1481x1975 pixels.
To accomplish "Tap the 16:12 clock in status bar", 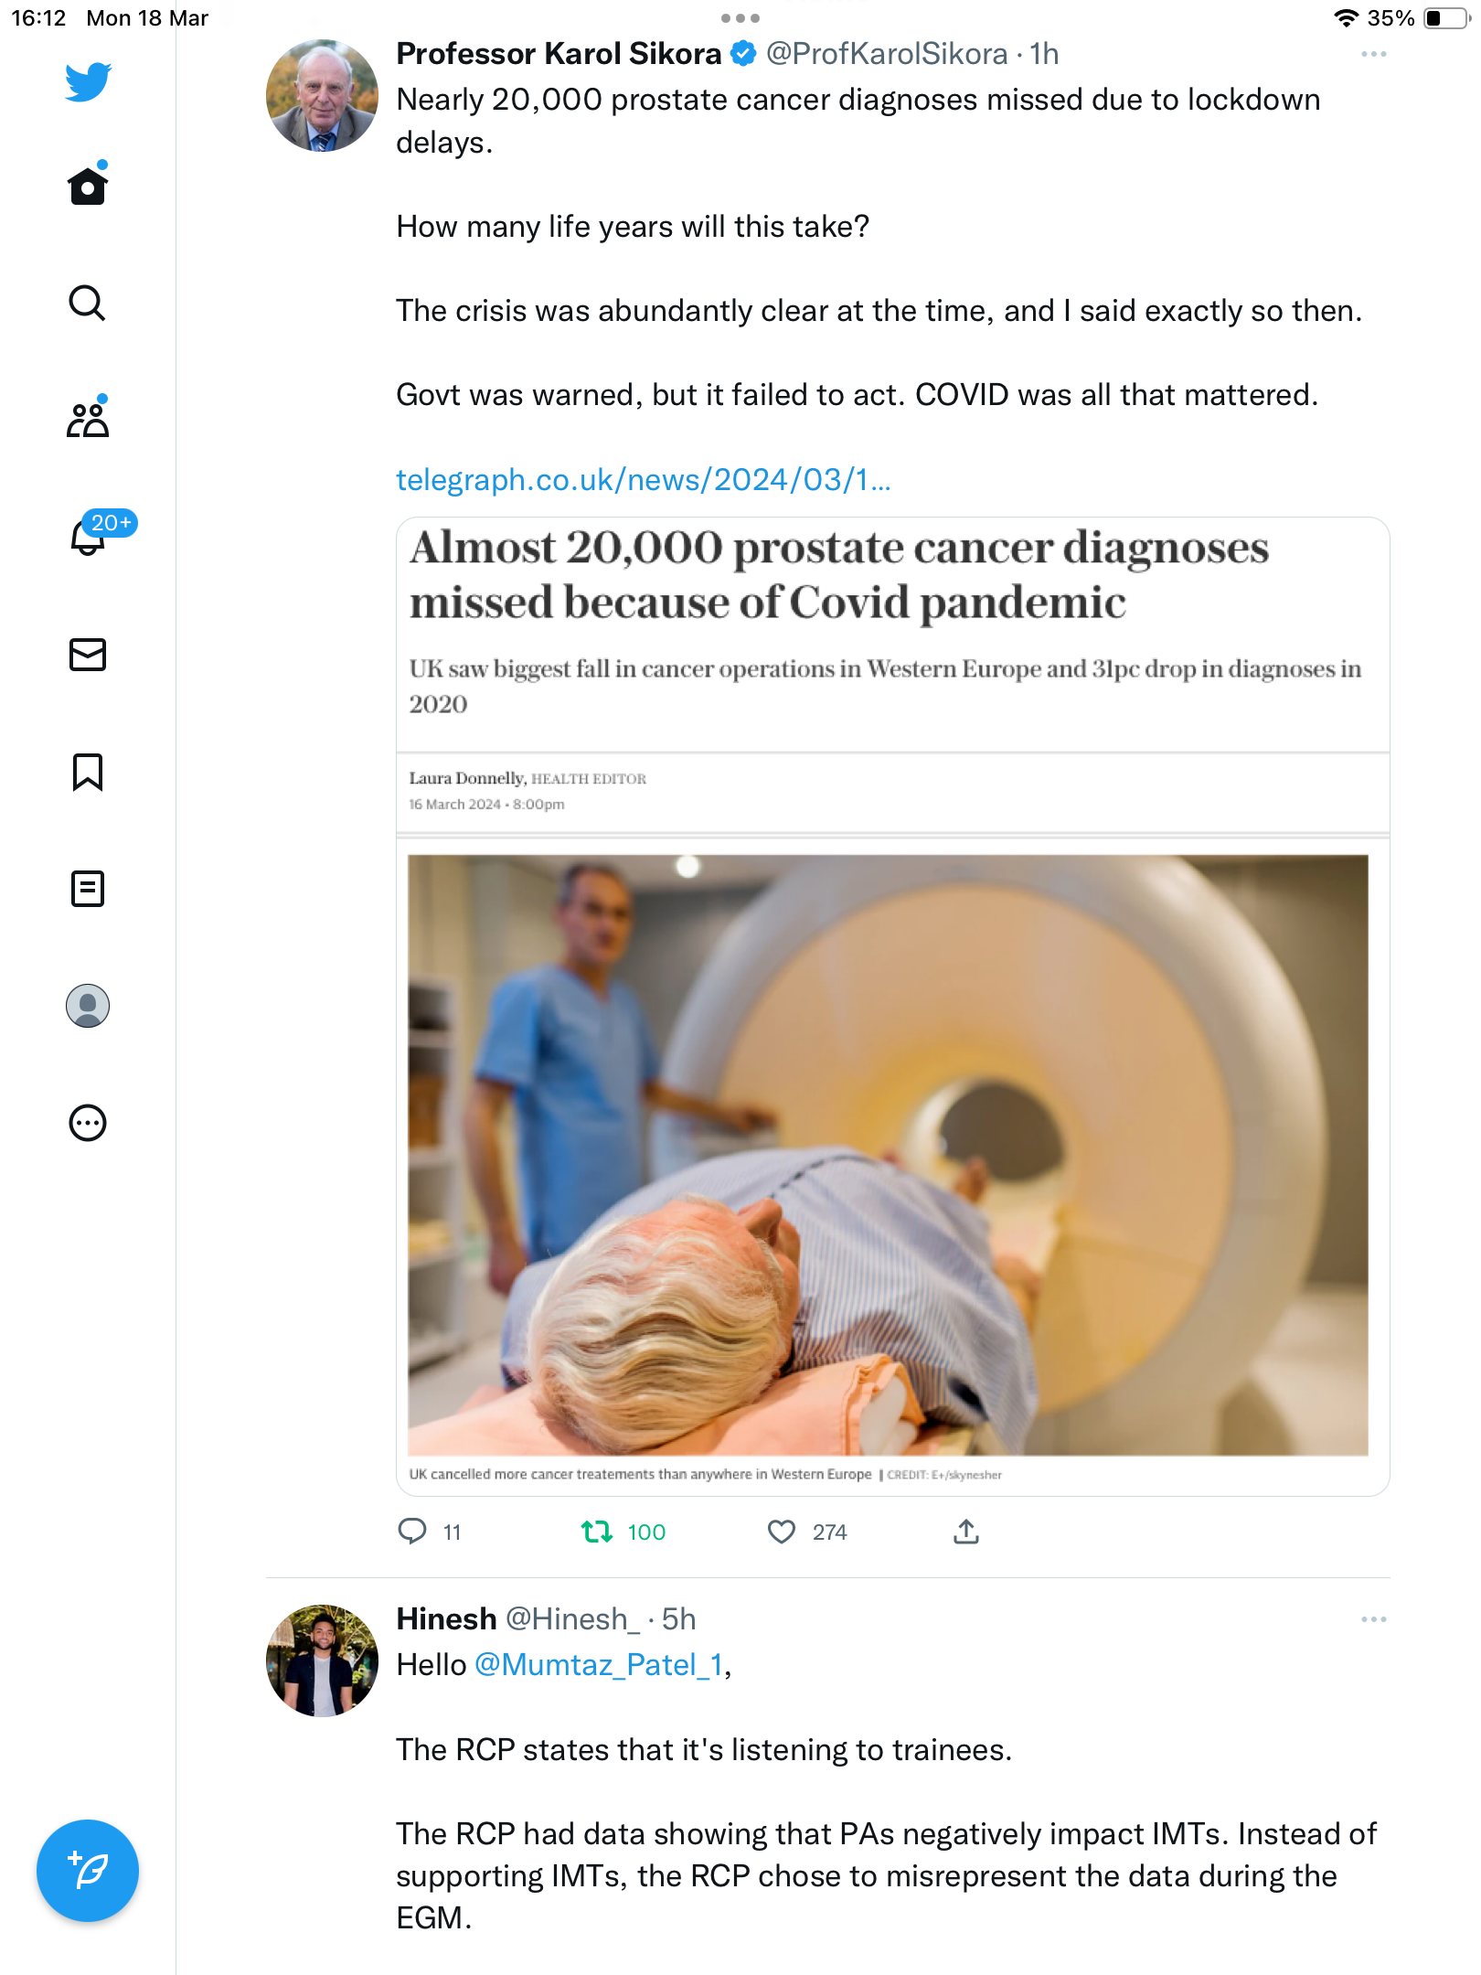I will click(38, 18).
